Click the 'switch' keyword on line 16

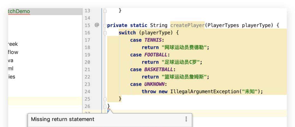coord(127,33)
